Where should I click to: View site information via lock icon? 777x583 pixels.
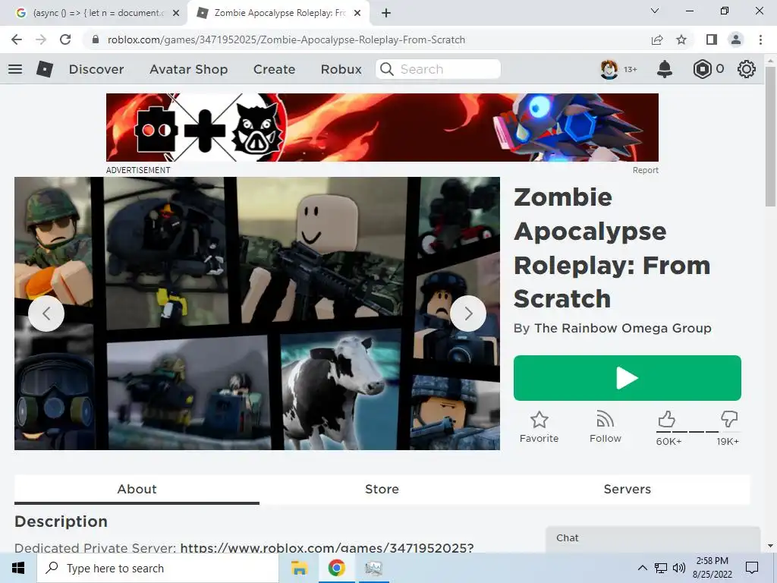[96, 39]
